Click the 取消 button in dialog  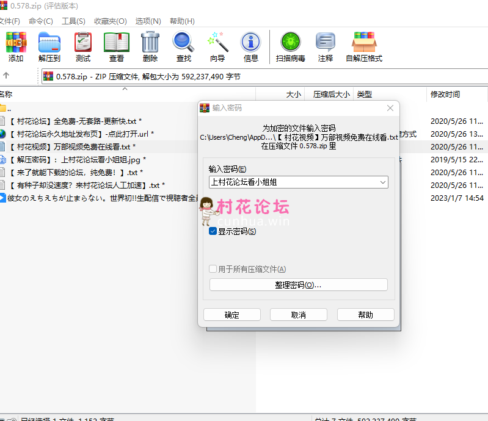tap(299, 315)
